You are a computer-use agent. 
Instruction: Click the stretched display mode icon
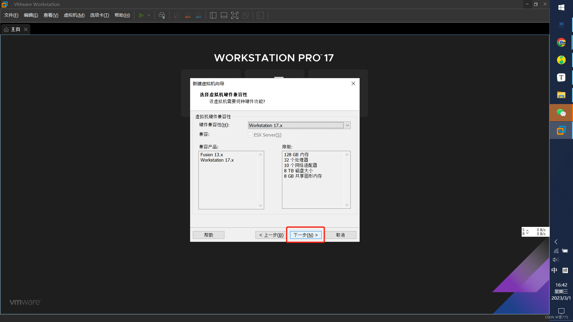[x=245, y=15]
